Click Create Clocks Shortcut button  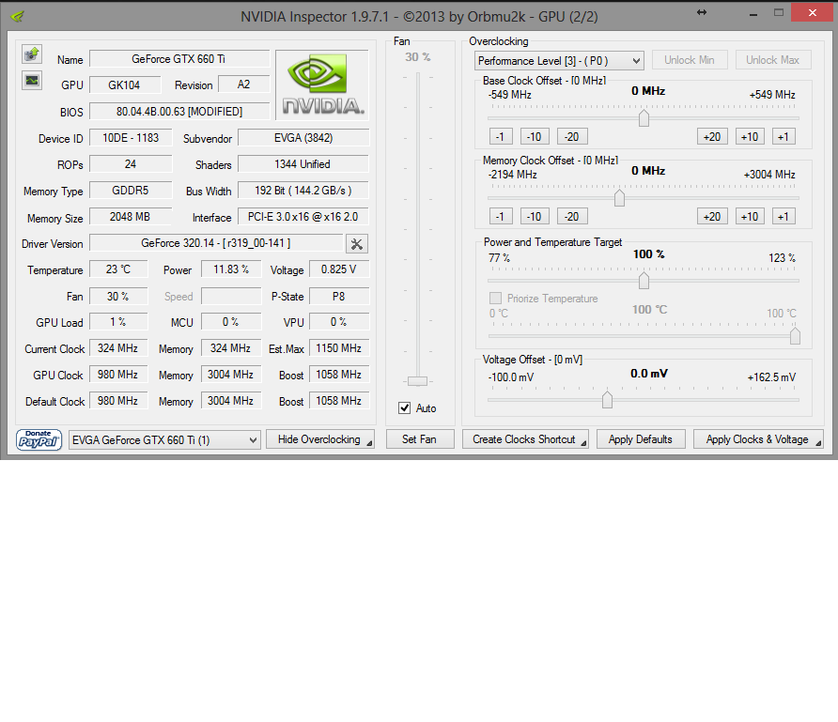click(x=525, y=439)
